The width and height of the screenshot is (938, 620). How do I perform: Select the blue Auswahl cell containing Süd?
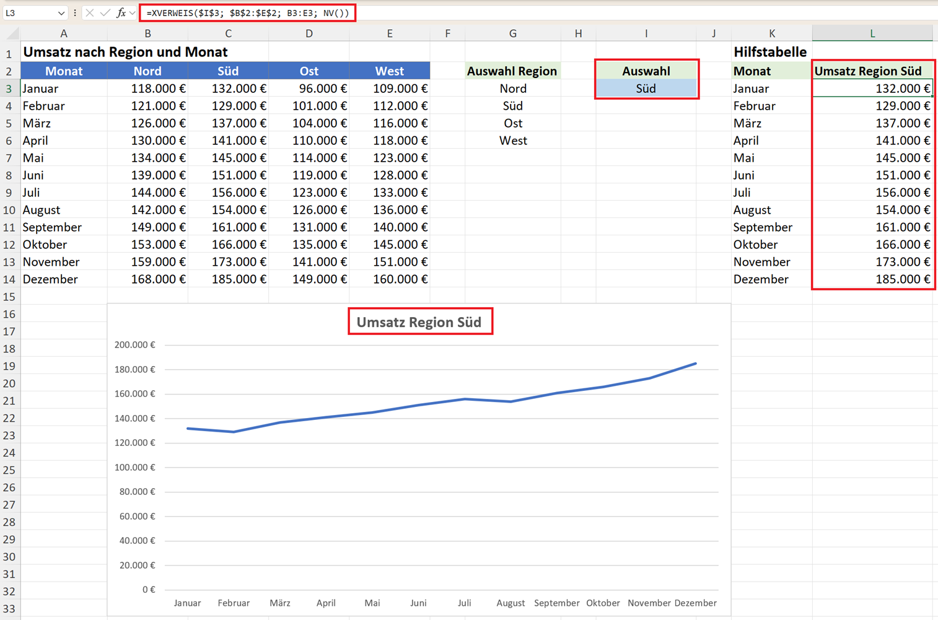(x=646, y=89)
